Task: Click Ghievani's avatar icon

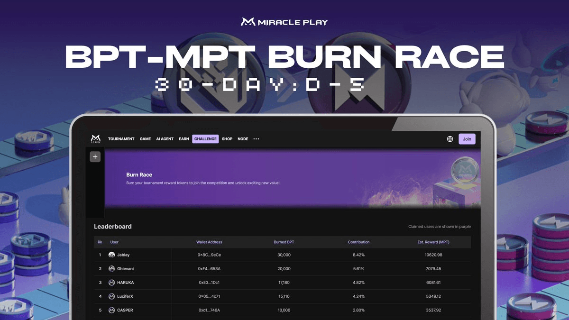Action: coord(111,269)
